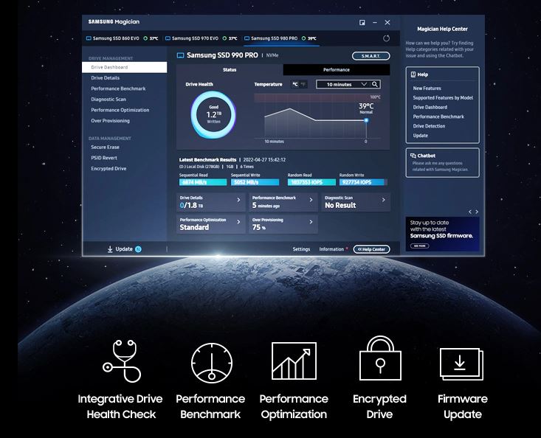The image size is (541, 438).
Task: Expand Performance Optimization Standard card
Action: pos(210,224)
